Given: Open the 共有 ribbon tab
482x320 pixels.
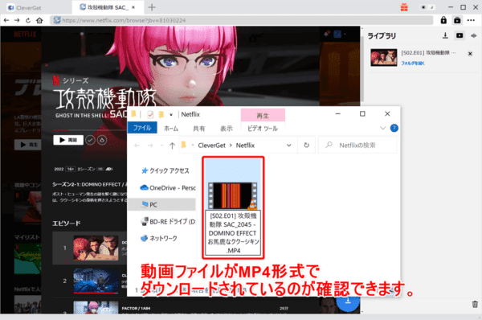Looking at the screenshot, I should pos(199,129).
